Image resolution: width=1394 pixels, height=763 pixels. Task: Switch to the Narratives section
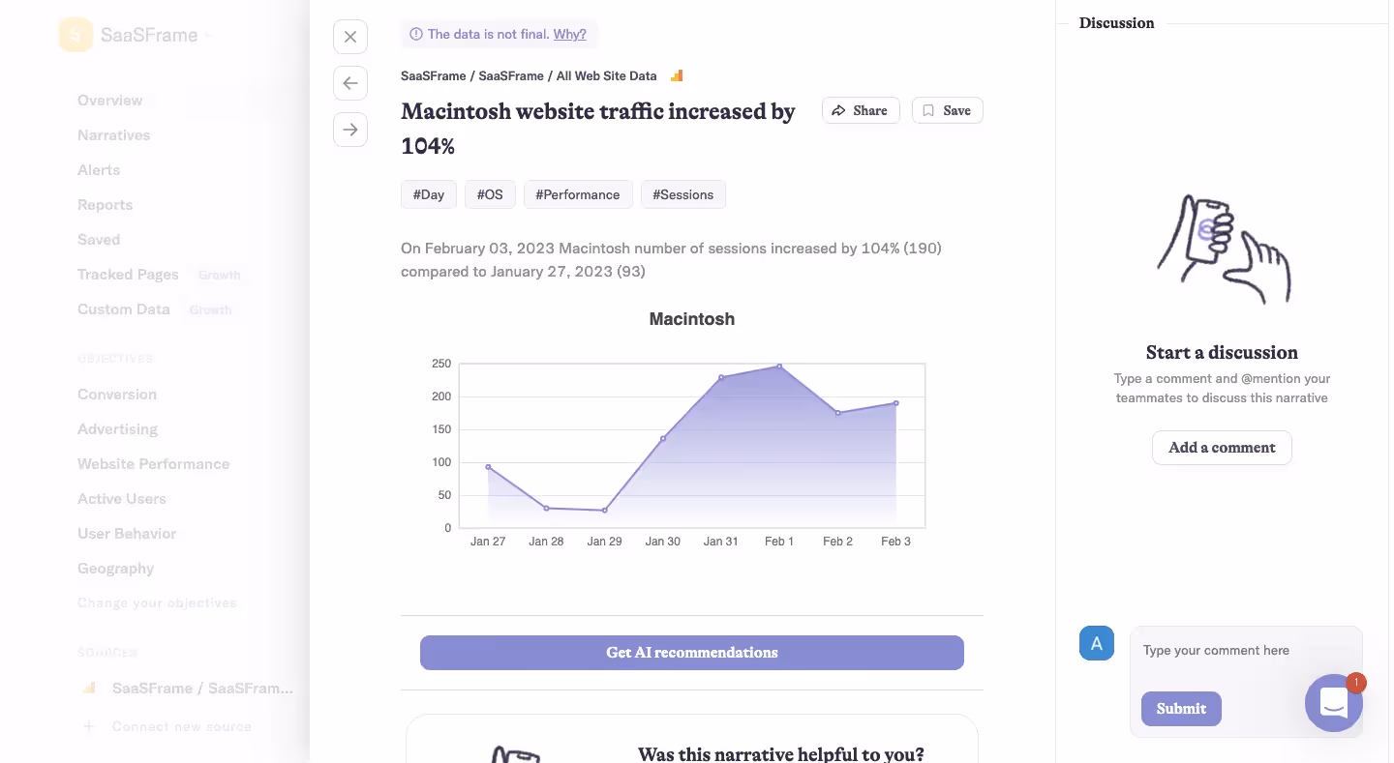click(113, 135)
